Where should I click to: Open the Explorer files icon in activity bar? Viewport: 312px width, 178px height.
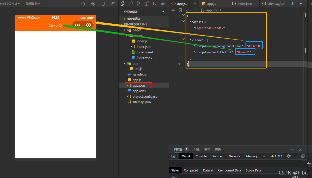click(123, 4)
